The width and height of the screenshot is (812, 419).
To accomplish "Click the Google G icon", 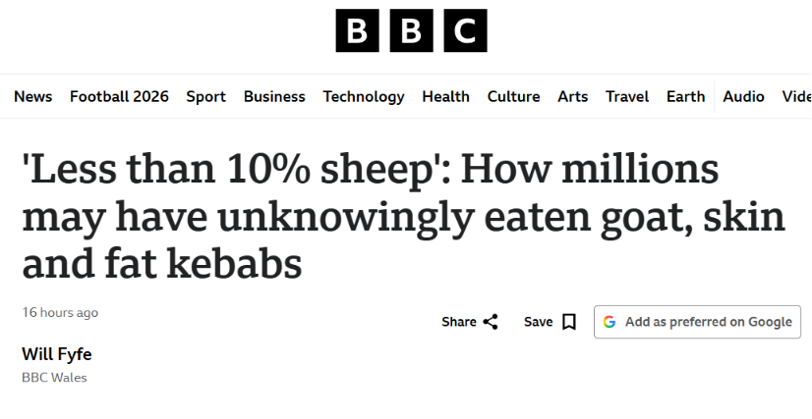I will coord(609,322).
